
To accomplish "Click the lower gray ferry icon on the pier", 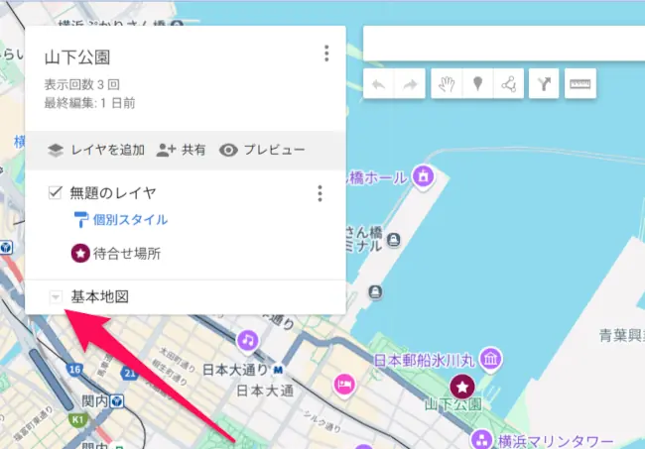I will pyautogui.click(x=375, y=292).
